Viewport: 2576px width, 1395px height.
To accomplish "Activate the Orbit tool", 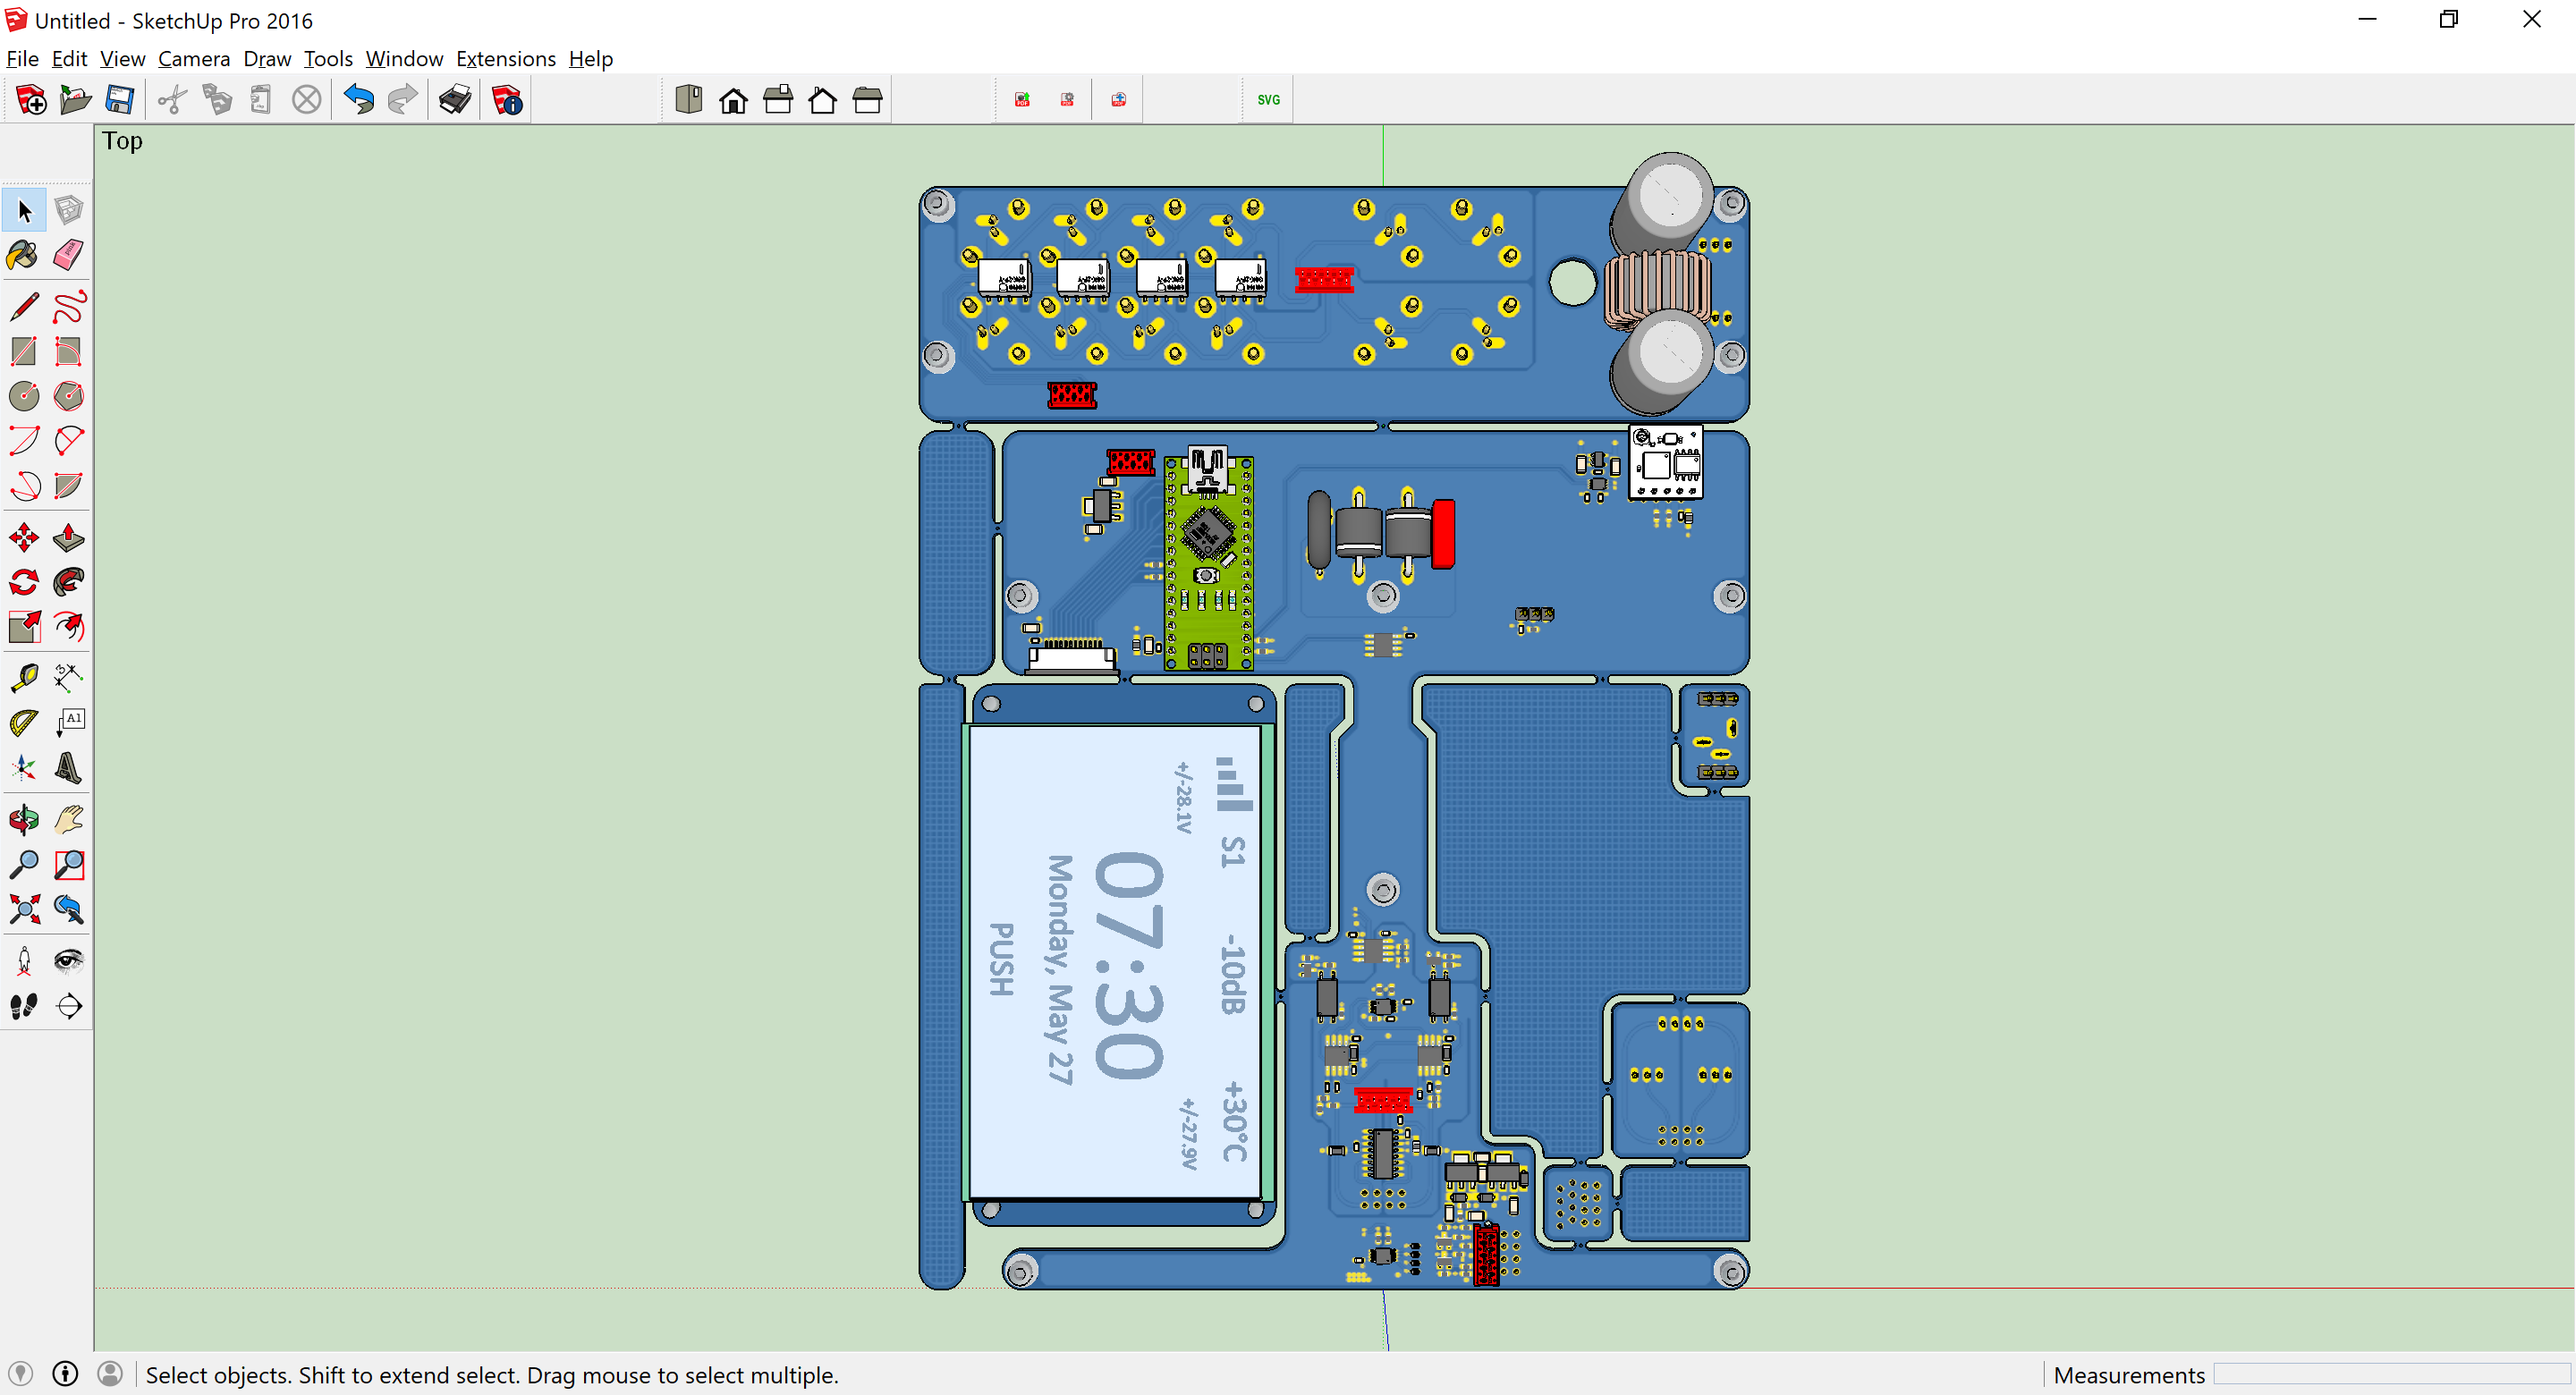I will pyautogui.click(x=24, y=820).
